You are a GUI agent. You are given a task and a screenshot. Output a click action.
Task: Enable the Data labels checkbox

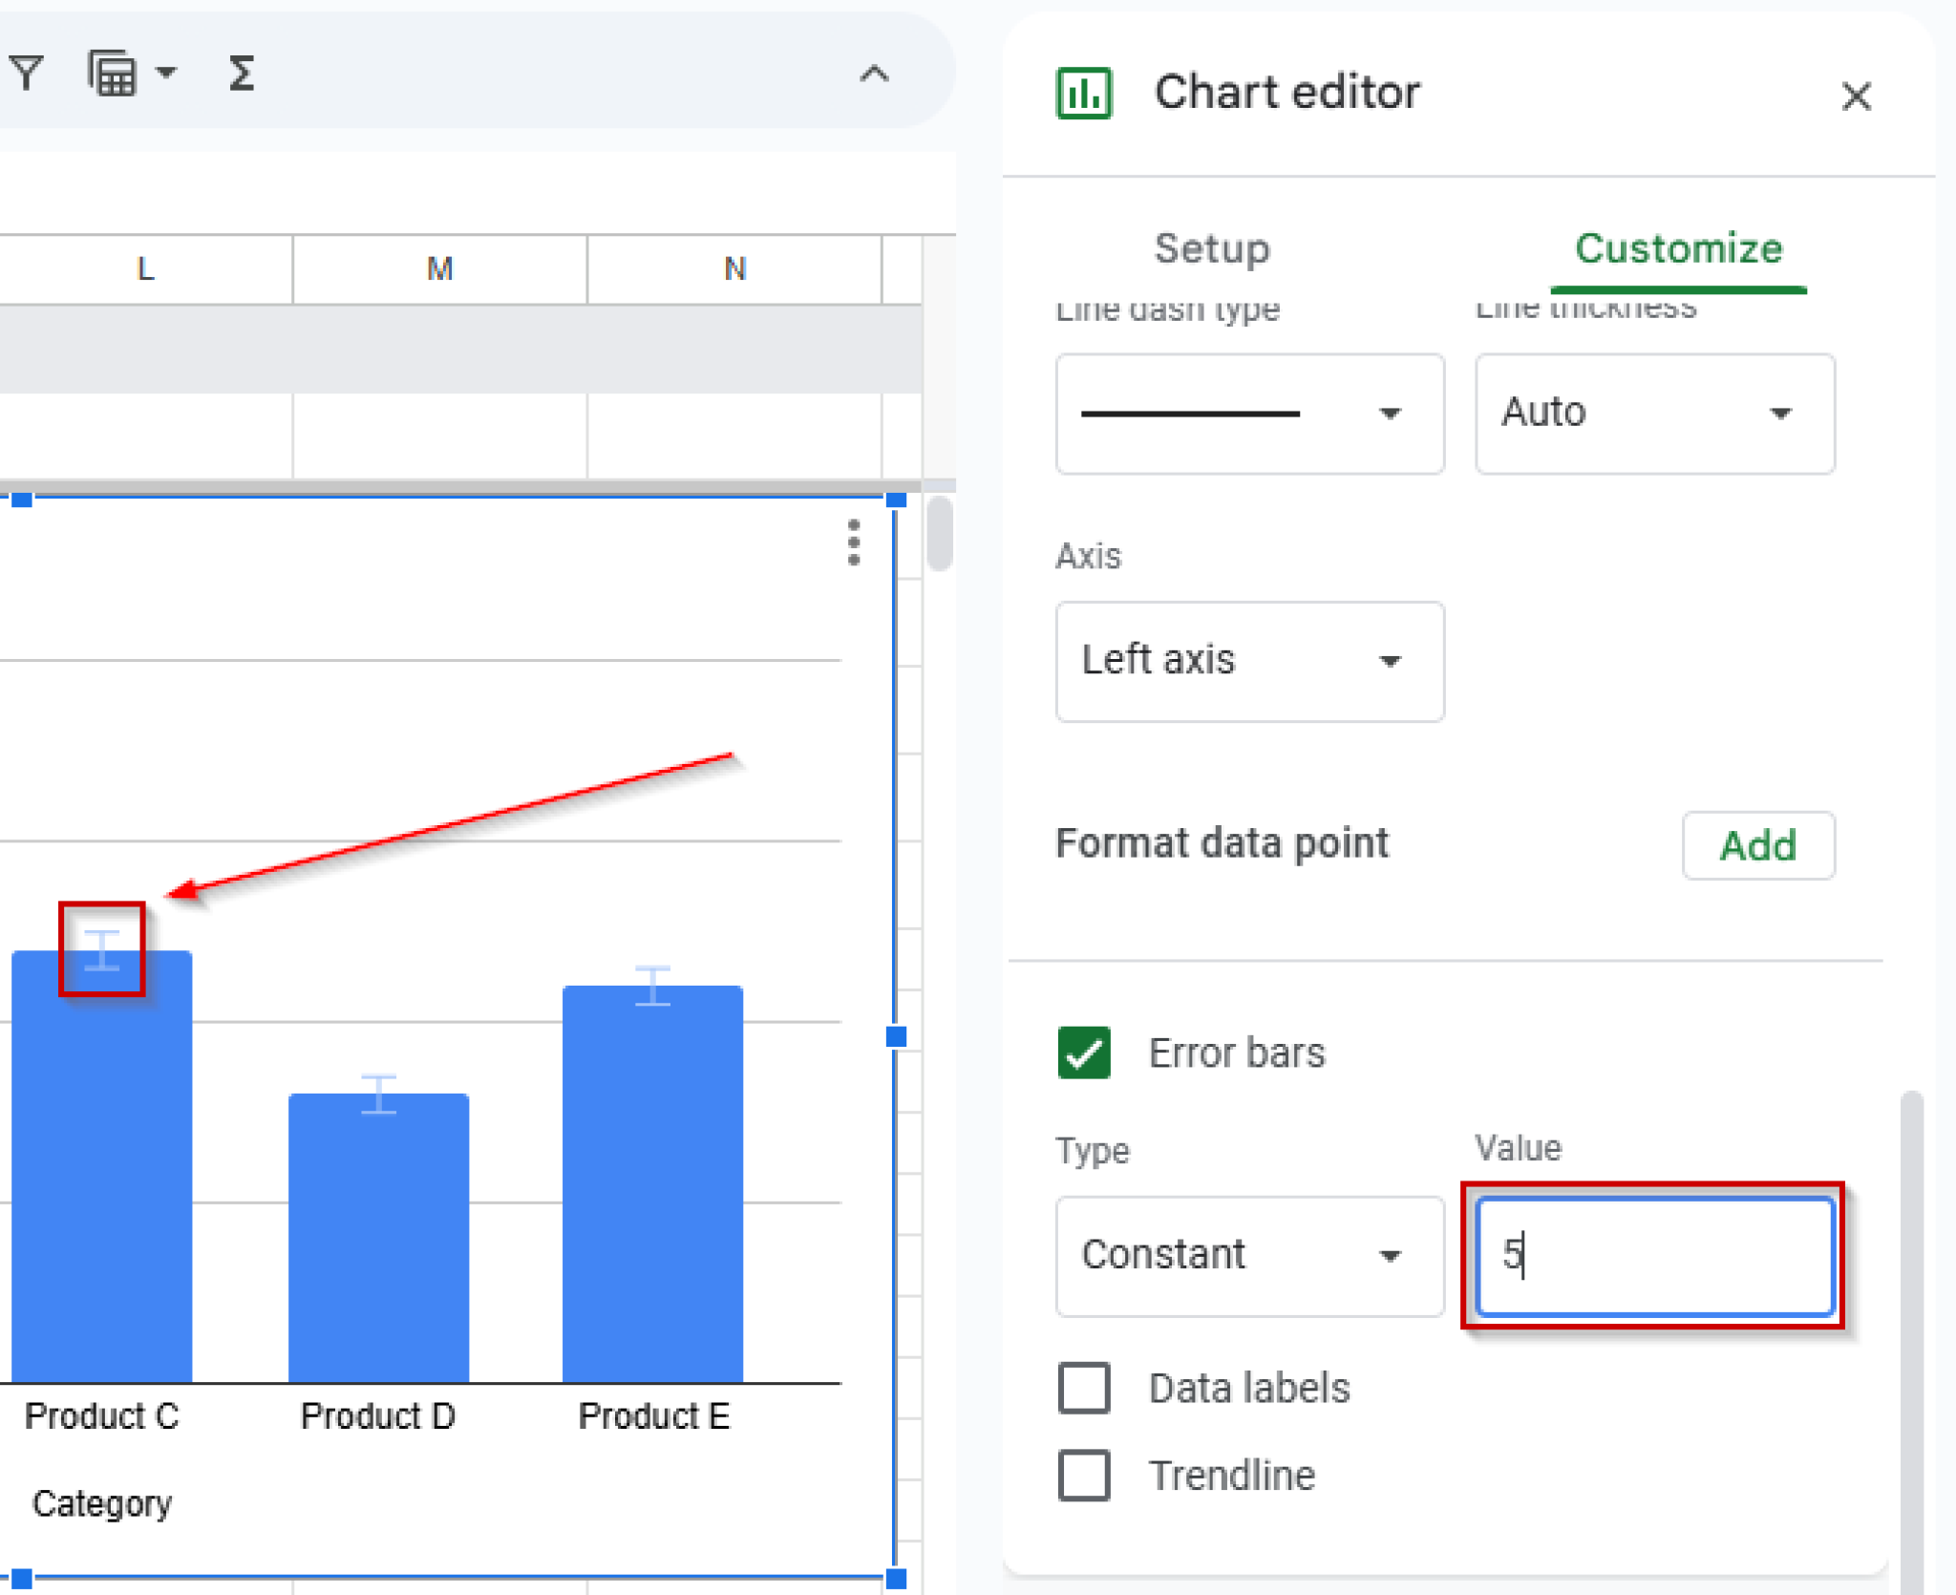coord(1084,1388)
